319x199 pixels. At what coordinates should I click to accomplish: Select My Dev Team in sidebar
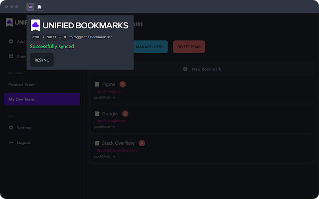point(42,99)
